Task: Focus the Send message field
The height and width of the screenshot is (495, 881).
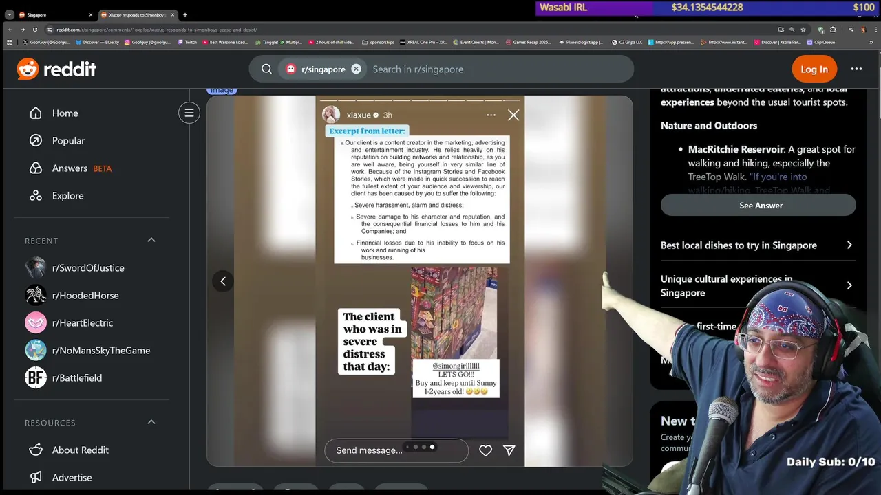Action: [396, 450]
